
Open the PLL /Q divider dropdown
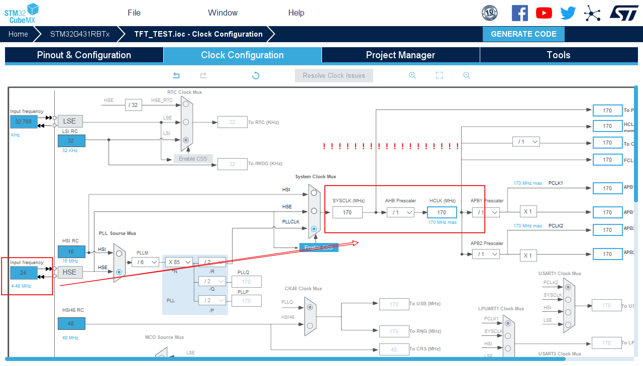(212, 281)
